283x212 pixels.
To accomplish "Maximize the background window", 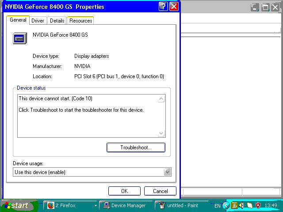I will tap(265, 8).
